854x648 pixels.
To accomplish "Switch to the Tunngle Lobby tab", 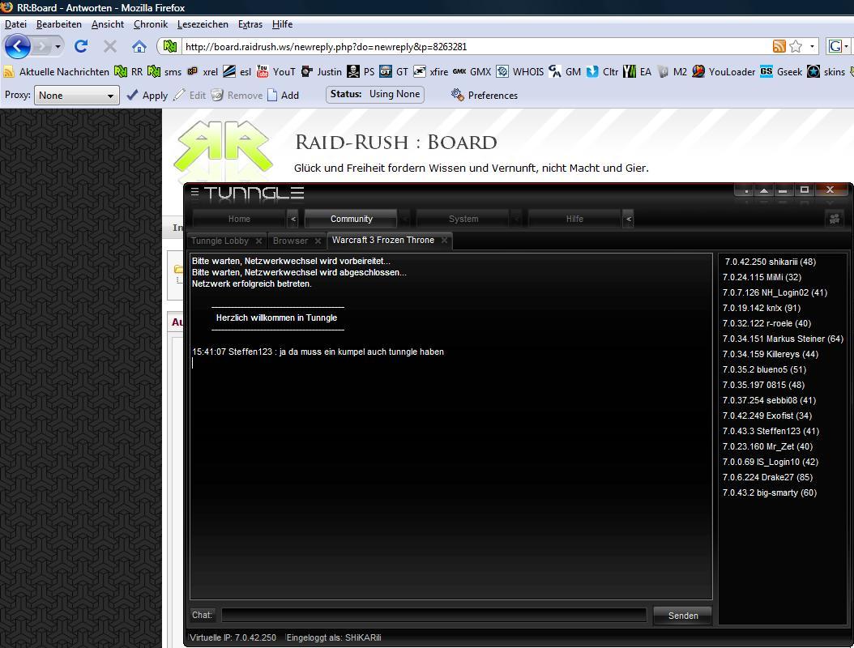I will coord(220,241).
